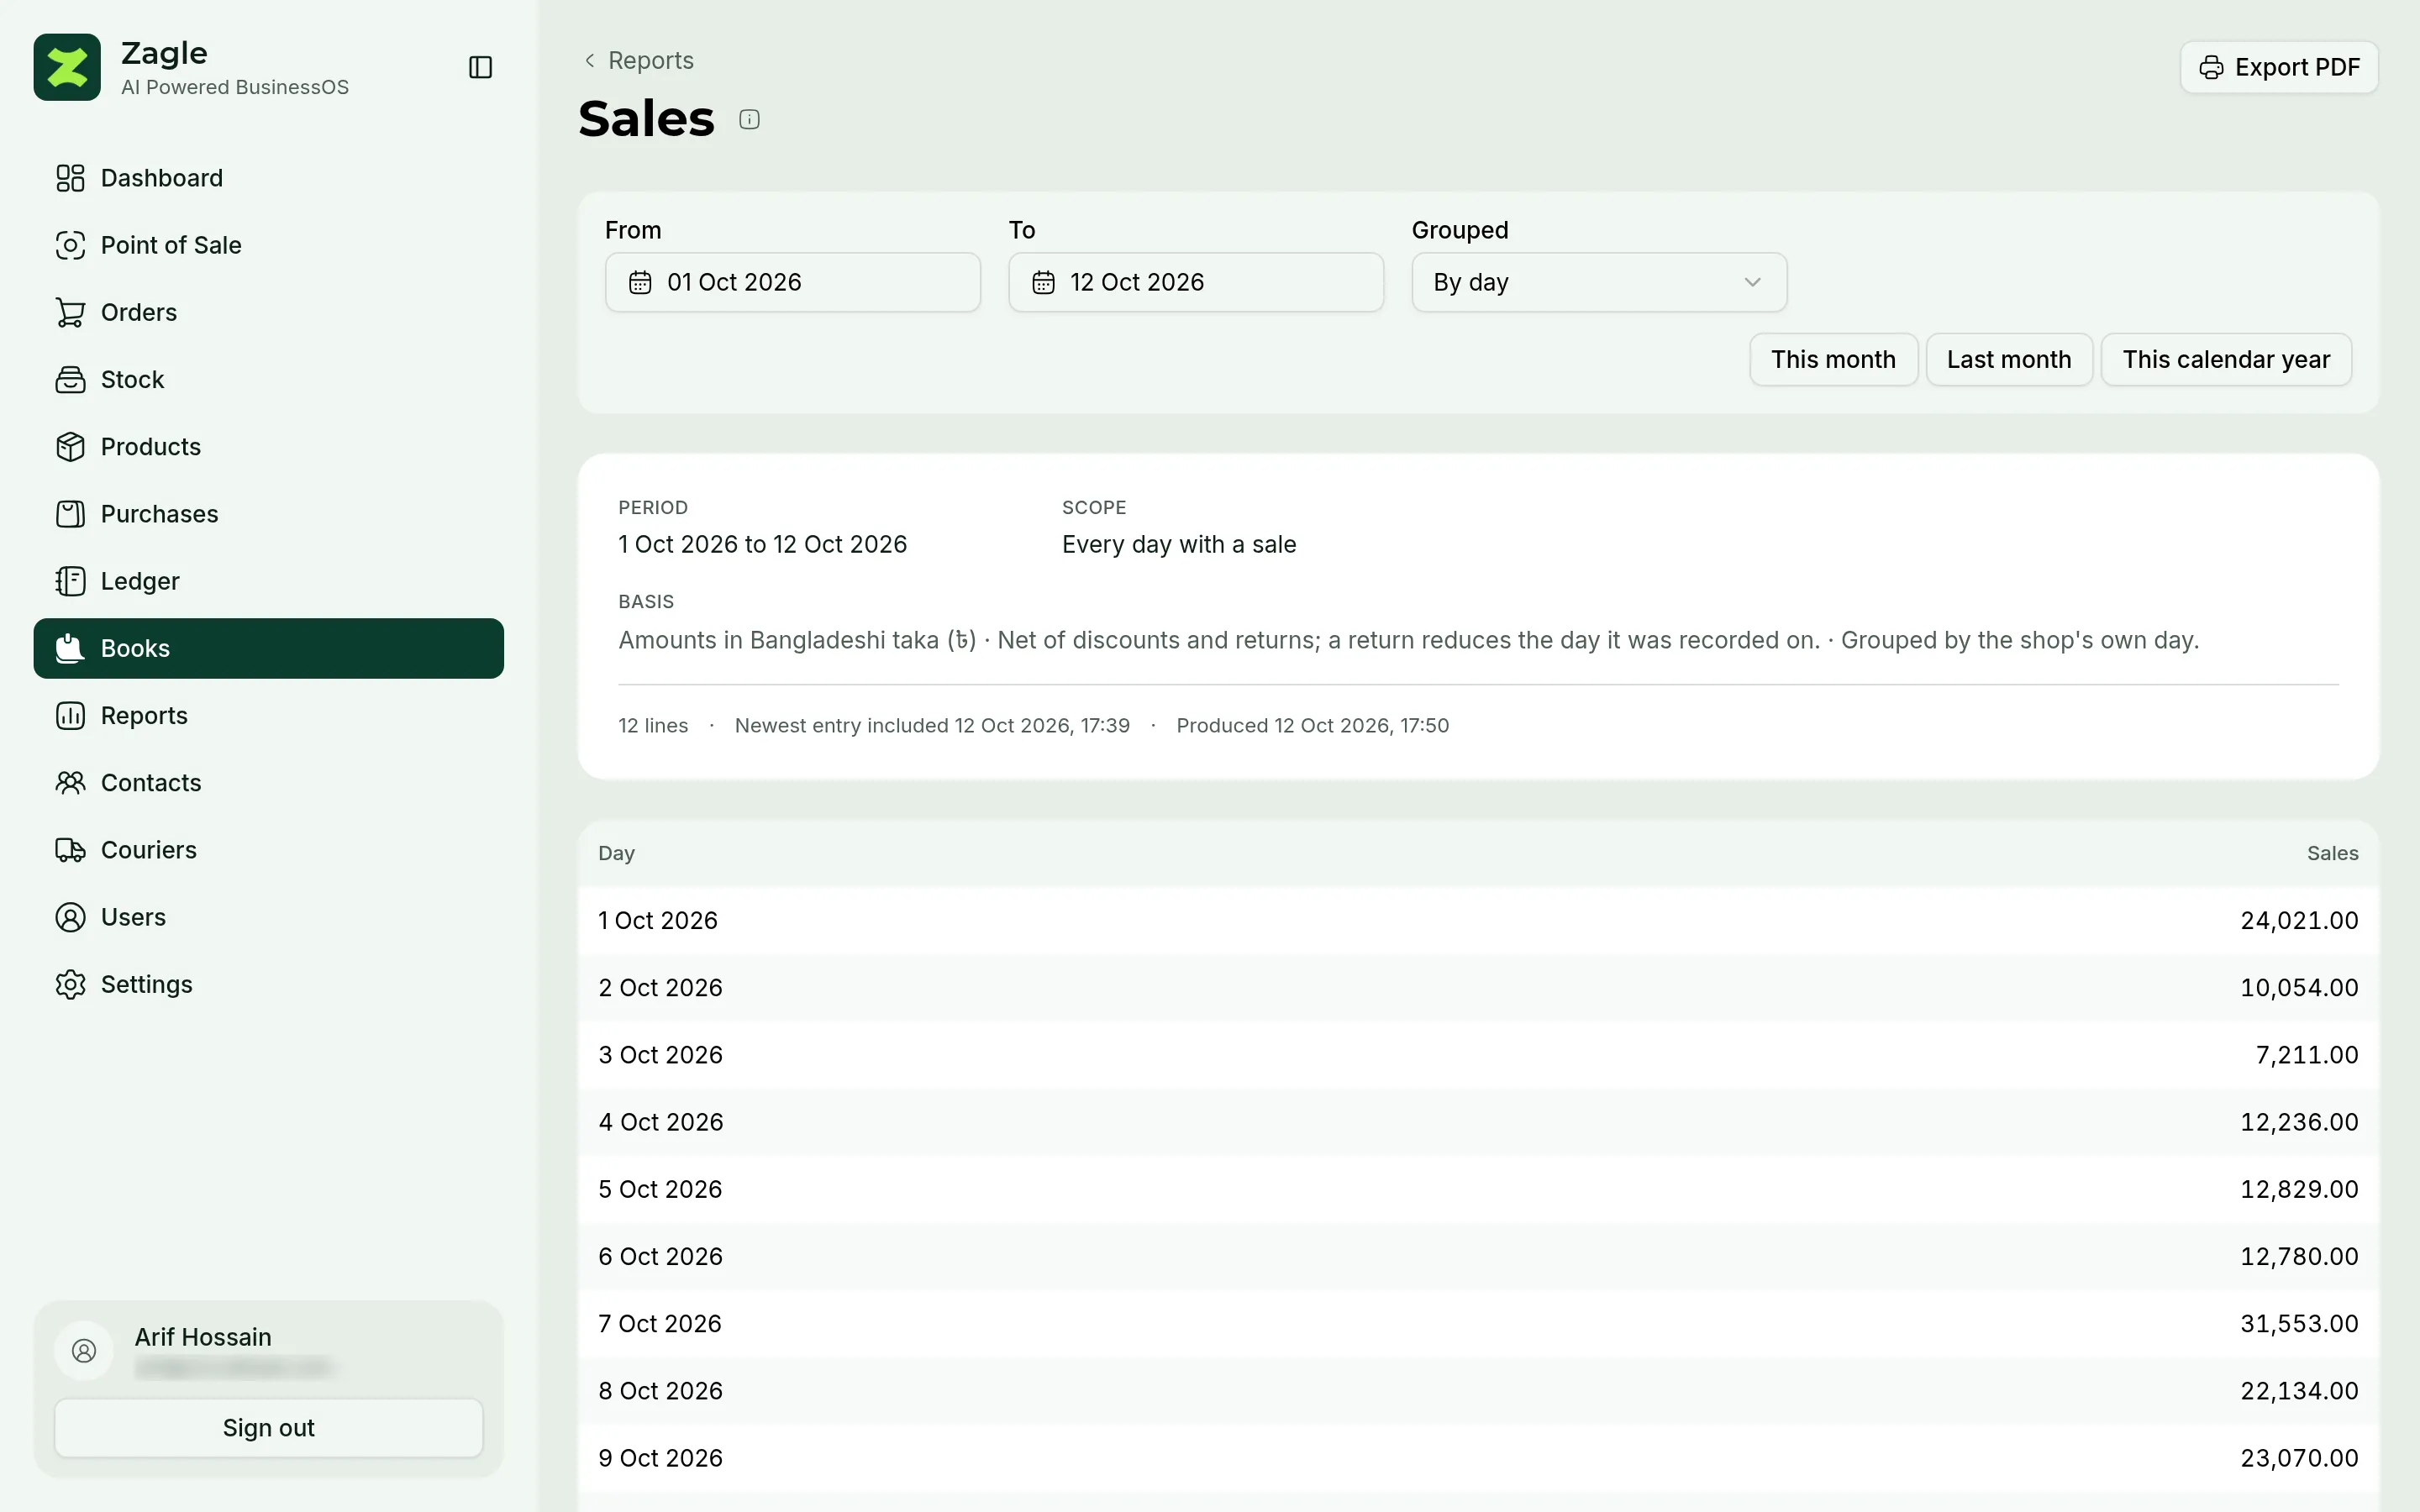Viewport: 2420px width, 1512px height.
Task: Open the Stock sidebar item
Action: (268, 379)
